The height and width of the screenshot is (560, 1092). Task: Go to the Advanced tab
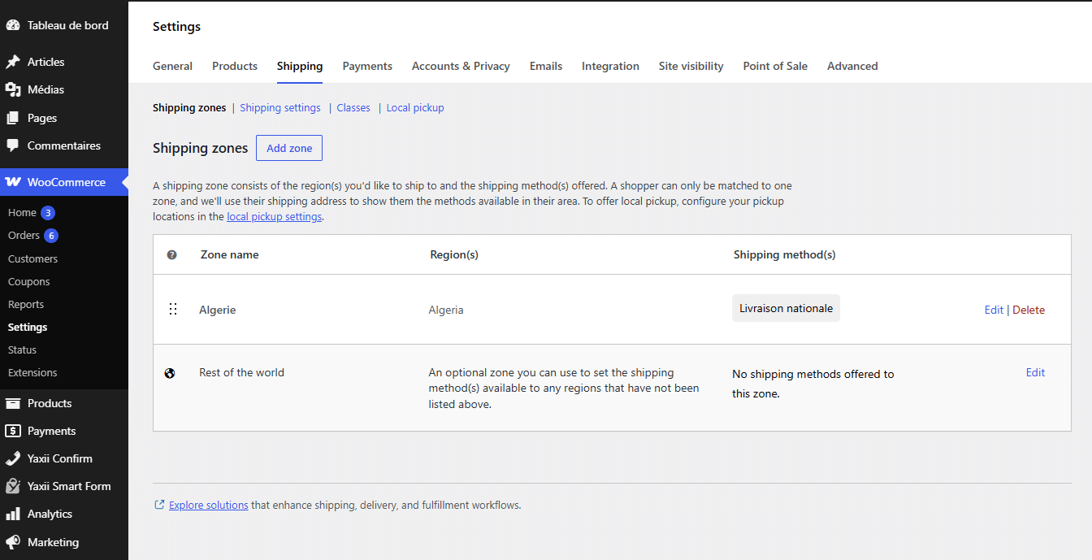[x=852, y=66]
